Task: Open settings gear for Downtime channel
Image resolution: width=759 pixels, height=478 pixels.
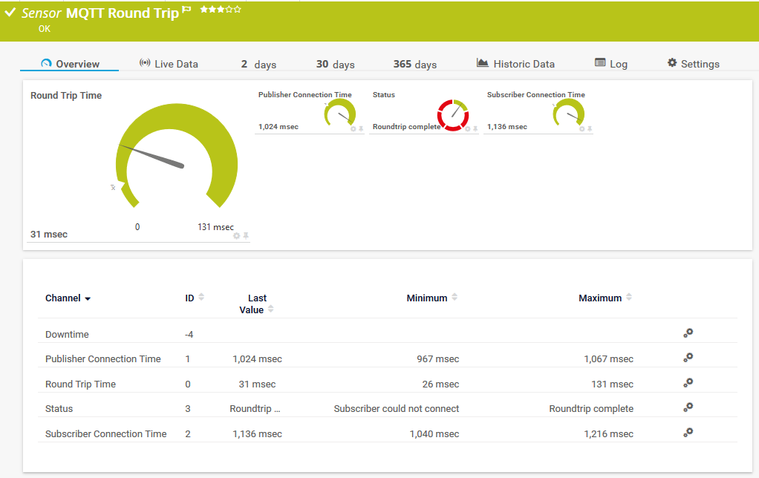Action: pyautogui.click(x=688, y=333)
